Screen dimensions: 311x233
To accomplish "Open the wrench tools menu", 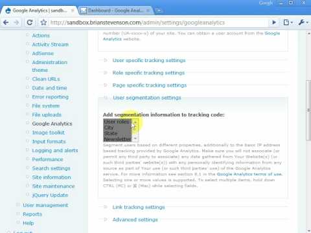I will tap(303, 22).
